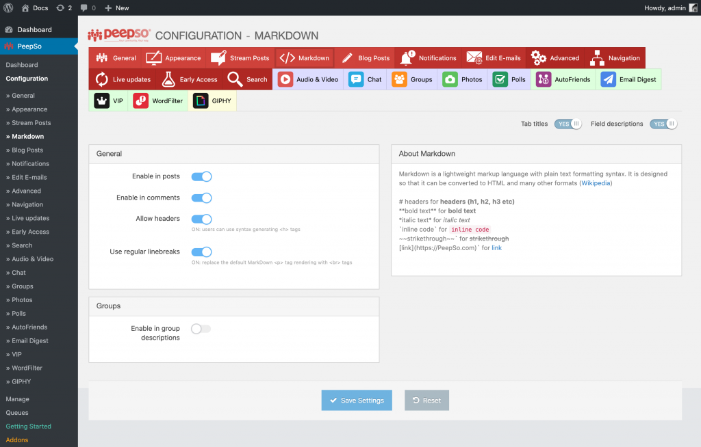The width and height of the screenshot is (701, 447).
Task: Turn off Allow headers toggle
Action: 202,219
